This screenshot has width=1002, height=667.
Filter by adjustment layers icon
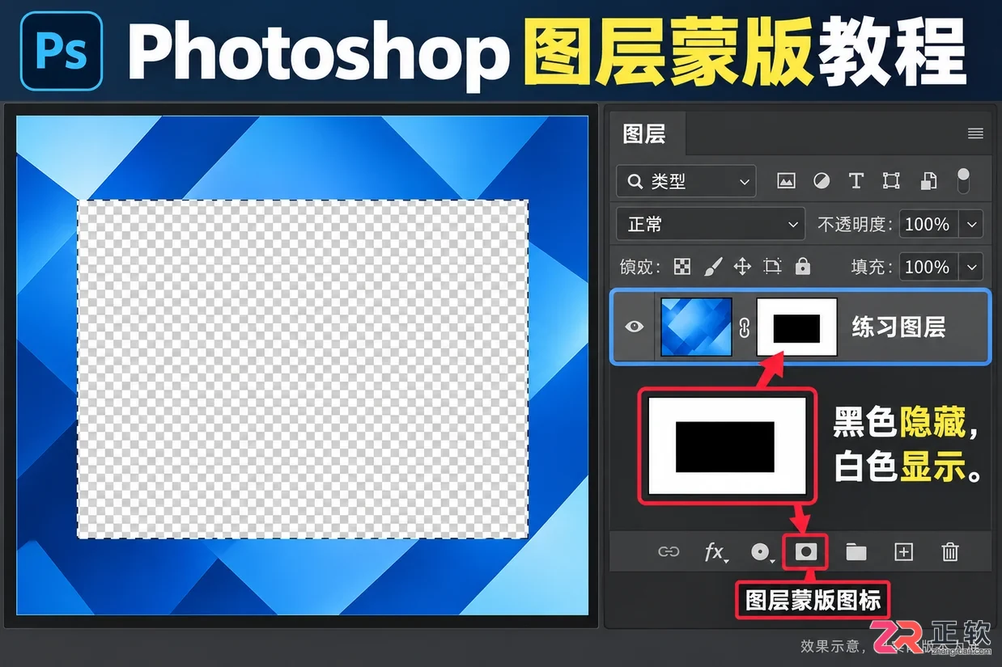pos(822,181)
